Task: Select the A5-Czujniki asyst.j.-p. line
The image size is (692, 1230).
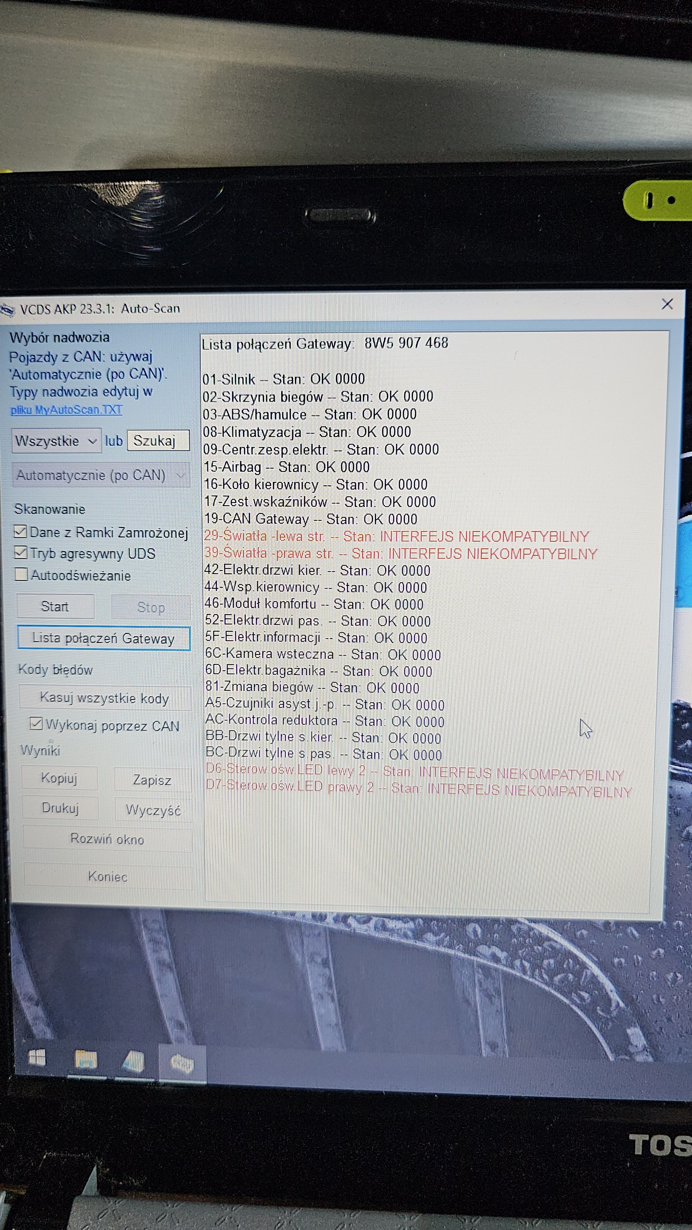Action: (325, 704)
